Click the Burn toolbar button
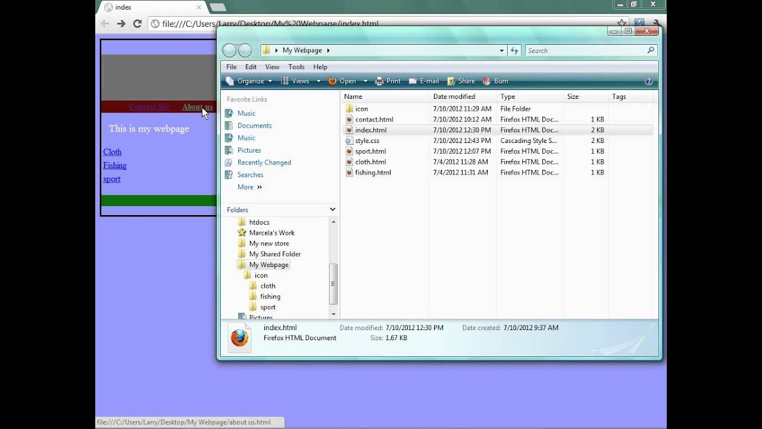The image size is (762, 429). pyautogui.click(x=495, y=81)
